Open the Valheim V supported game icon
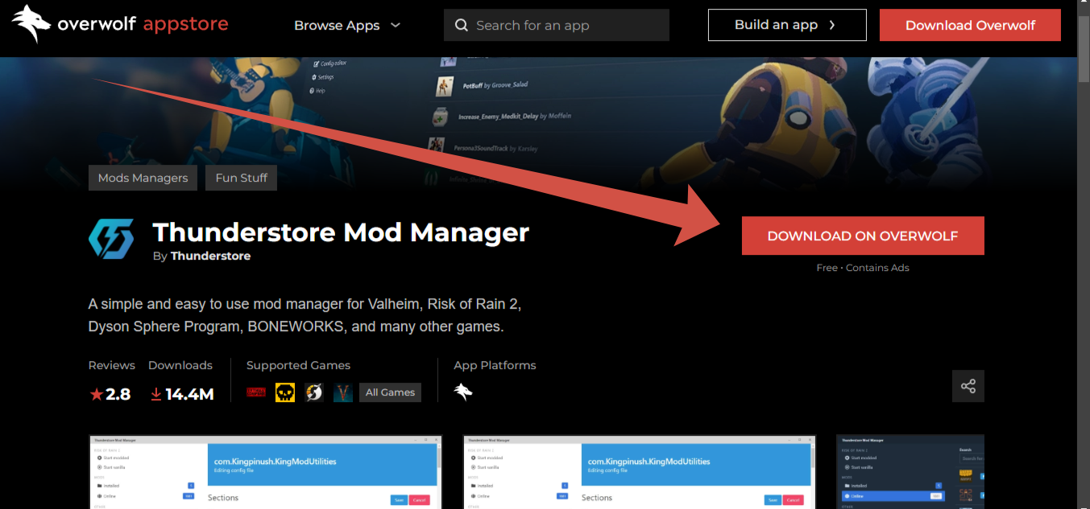This screenshot has width=1090, height=509. [x=343, y=392]
